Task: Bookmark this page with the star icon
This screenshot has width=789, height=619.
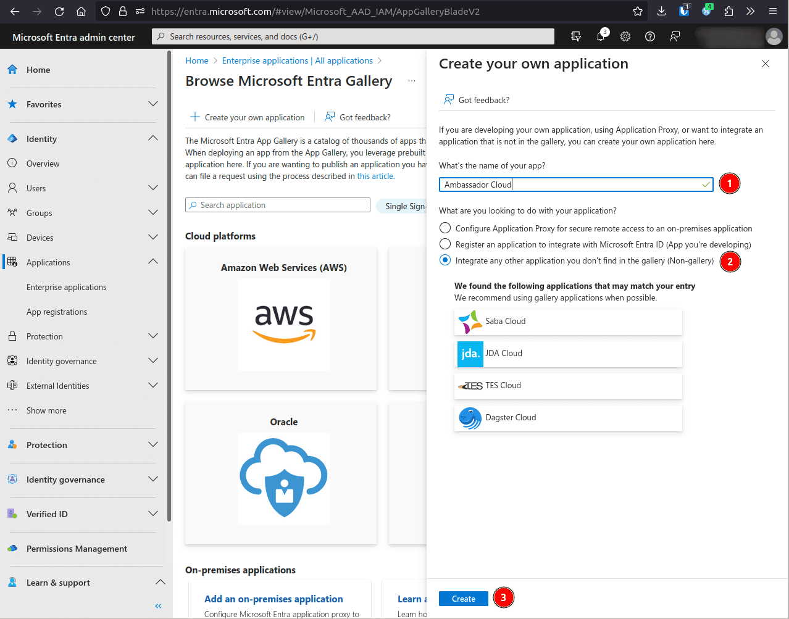Action: tap(638, 11)
